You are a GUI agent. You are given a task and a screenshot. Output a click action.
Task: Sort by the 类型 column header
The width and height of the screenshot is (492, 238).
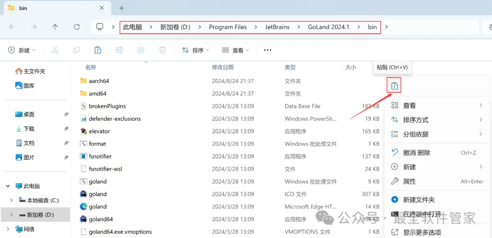click(x=290, y=67)
